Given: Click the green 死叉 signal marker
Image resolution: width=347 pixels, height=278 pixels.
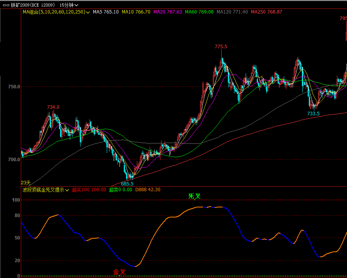Looking at the screenshot, I should 195,196.
